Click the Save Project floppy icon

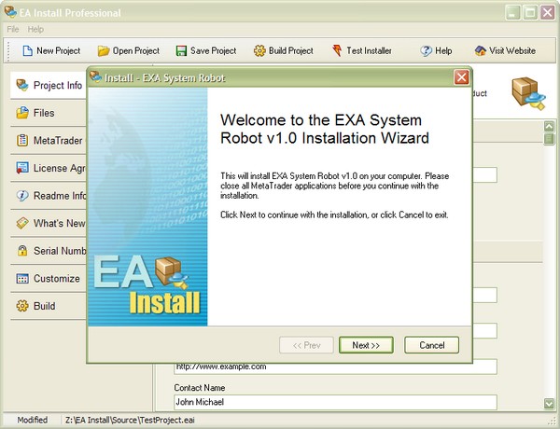point(181,51)
